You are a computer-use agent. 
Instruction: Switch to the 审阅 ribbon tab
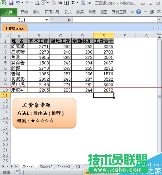tap(92, 12)
